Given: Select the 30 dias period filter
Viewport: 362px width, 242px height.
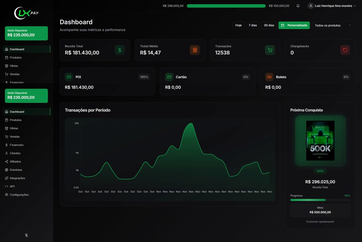Looking at the screenshot, I should click(x=269, y=25).
